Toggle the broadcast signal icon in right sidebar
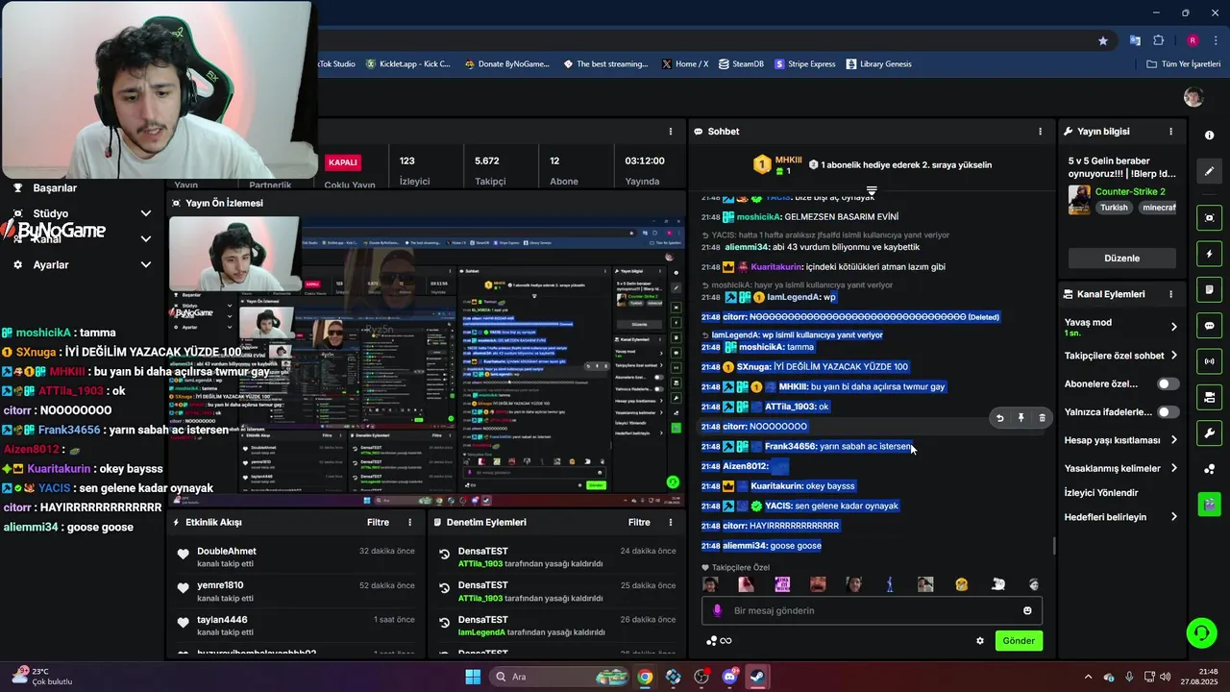 point(1210,361)
